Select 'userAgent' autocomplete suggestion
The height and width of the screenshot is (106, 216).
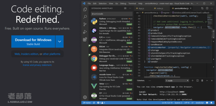click(x=179, y=59)
